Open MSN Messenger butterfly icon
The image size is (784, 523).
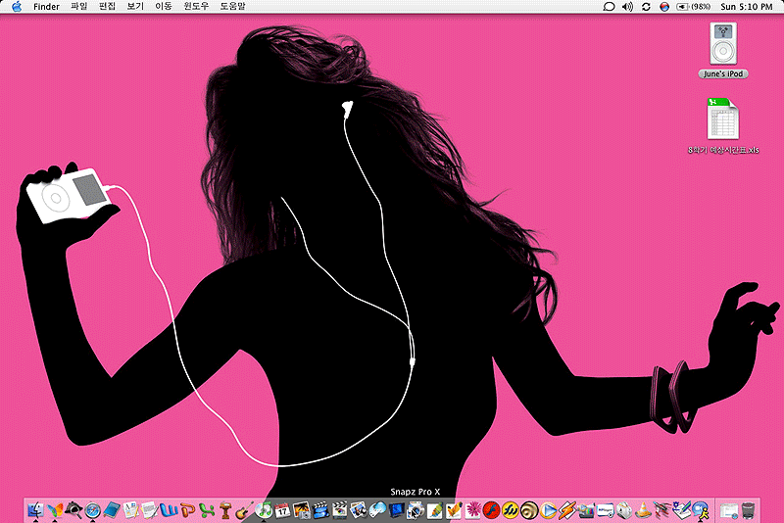55,509
